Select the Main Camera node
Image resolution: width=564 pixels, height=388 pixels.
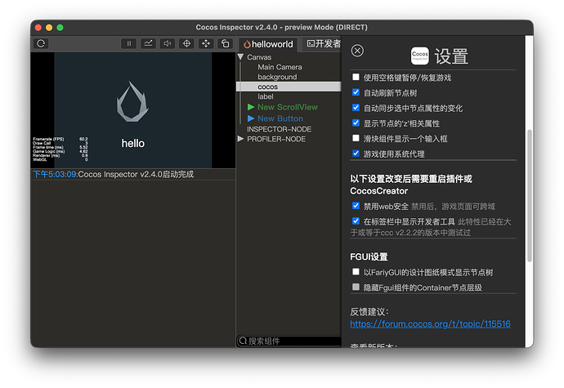click(280, 67)
